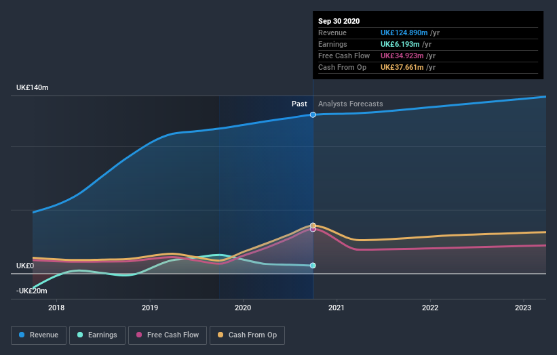Click the Past label on the chart
Image resolution: width=557 pixels, height=355 pixels.
tap(299, 104)
